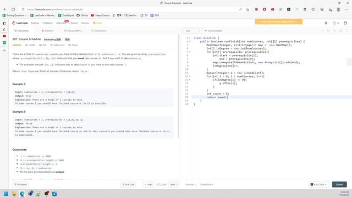352x198 pixels.
Task: Open the Explore menu item
Action: click(35, 23)
